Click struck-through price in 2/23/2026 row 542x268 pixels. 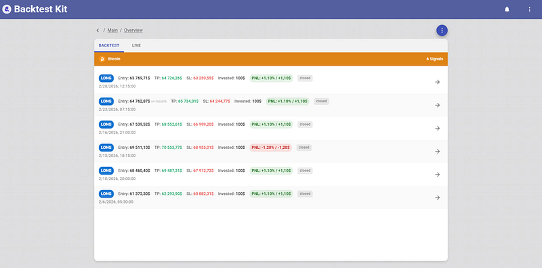pos(159,102)
